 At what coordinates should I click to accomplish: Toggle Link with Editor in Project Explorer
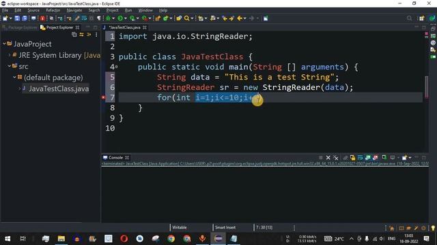pos(81,35)
